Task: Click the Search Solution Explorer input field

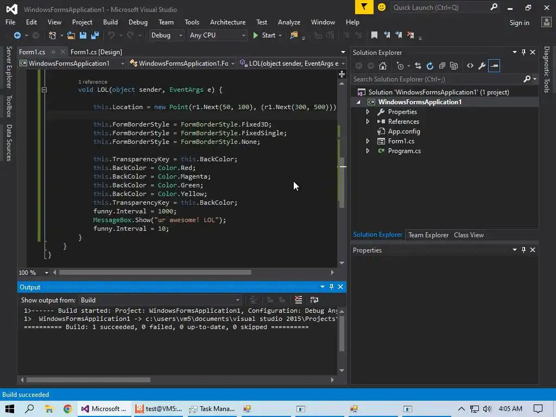Action: pyautogui.click(x=437, y=79)
